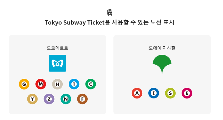This screenshot has width=223, height=120.
Task: Click the red-orange A line icon
Action: point(137,93)
